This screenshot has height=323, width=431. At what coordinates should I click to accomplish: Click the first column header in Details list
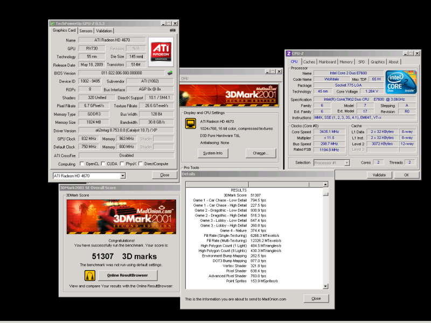217,184
